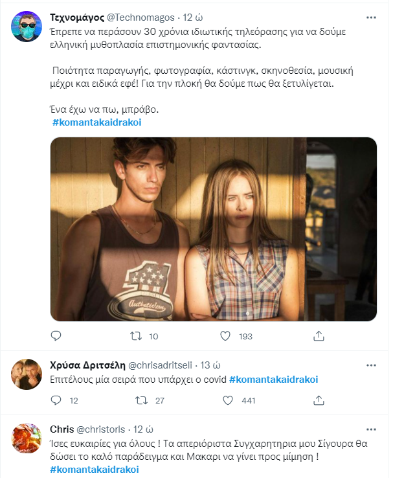Reply to Τεχνομάγος's tweet
The width and height of the screenshot is (404, 478).
(x=56, y=336)
